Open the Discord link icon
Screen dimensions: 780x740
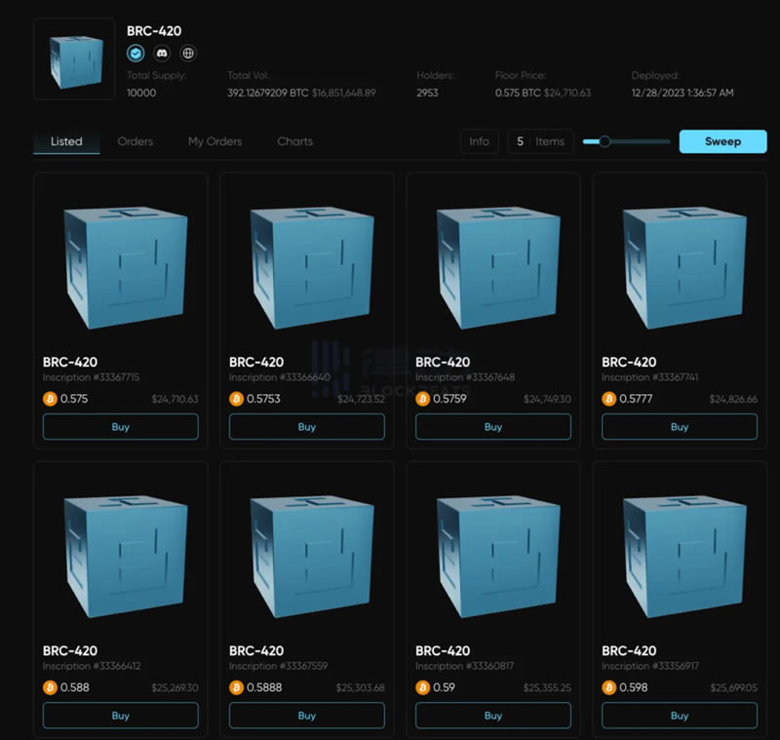point(162,54)
